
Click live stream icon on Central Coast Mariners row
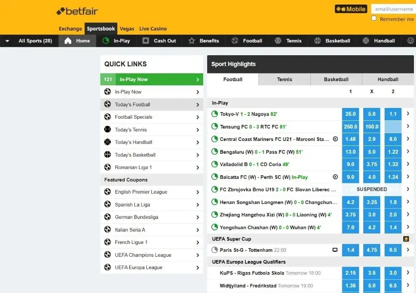click(335, 139)
